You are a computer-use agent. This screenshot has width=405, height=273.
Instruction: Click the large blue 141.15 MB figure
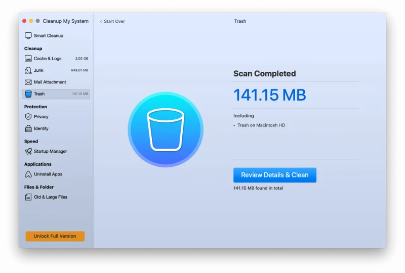(270, 95)
